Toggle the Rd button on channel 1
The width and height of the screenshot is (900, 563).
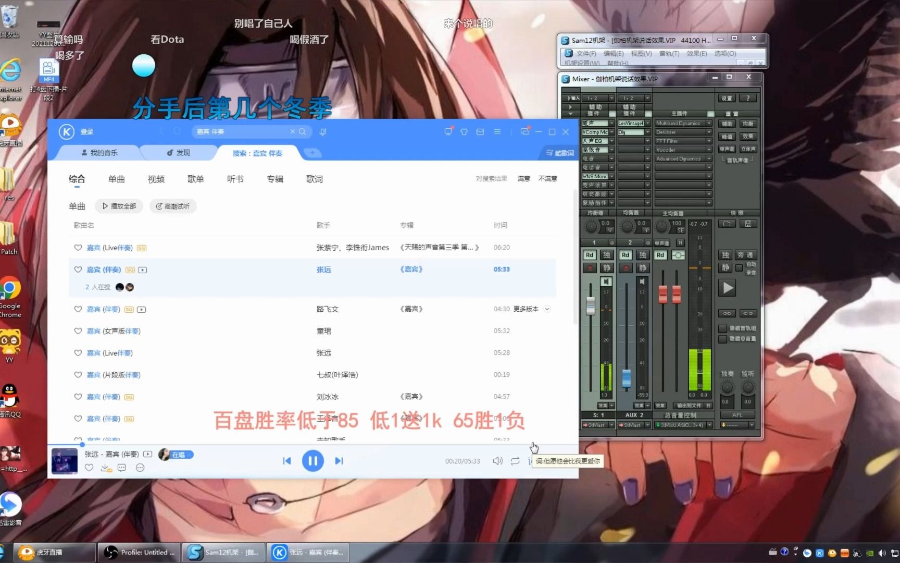point(590,255)
